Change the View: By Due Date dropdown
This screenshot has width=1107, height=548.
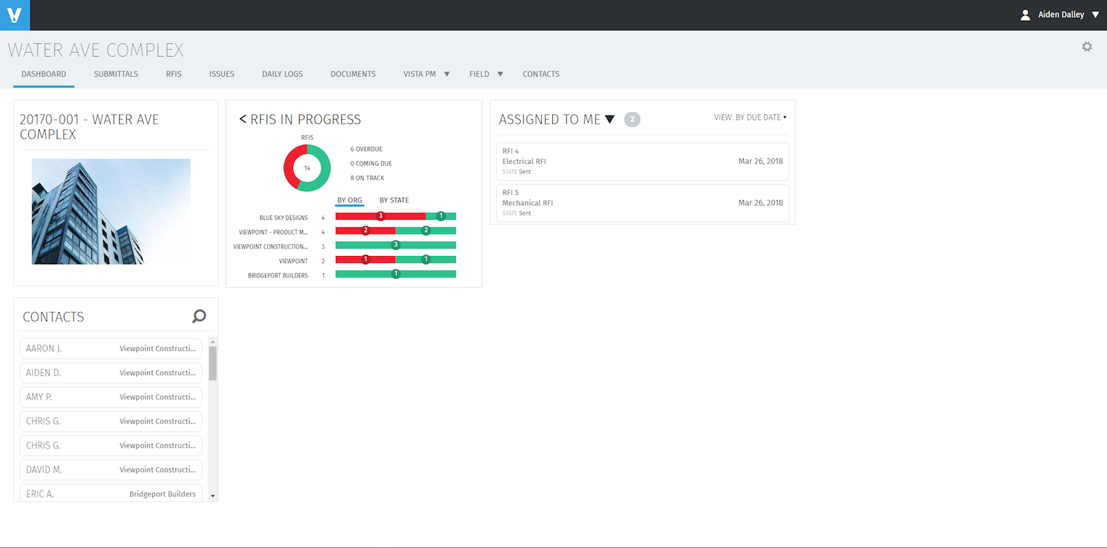pyautogui.click(x=750, y=118)
